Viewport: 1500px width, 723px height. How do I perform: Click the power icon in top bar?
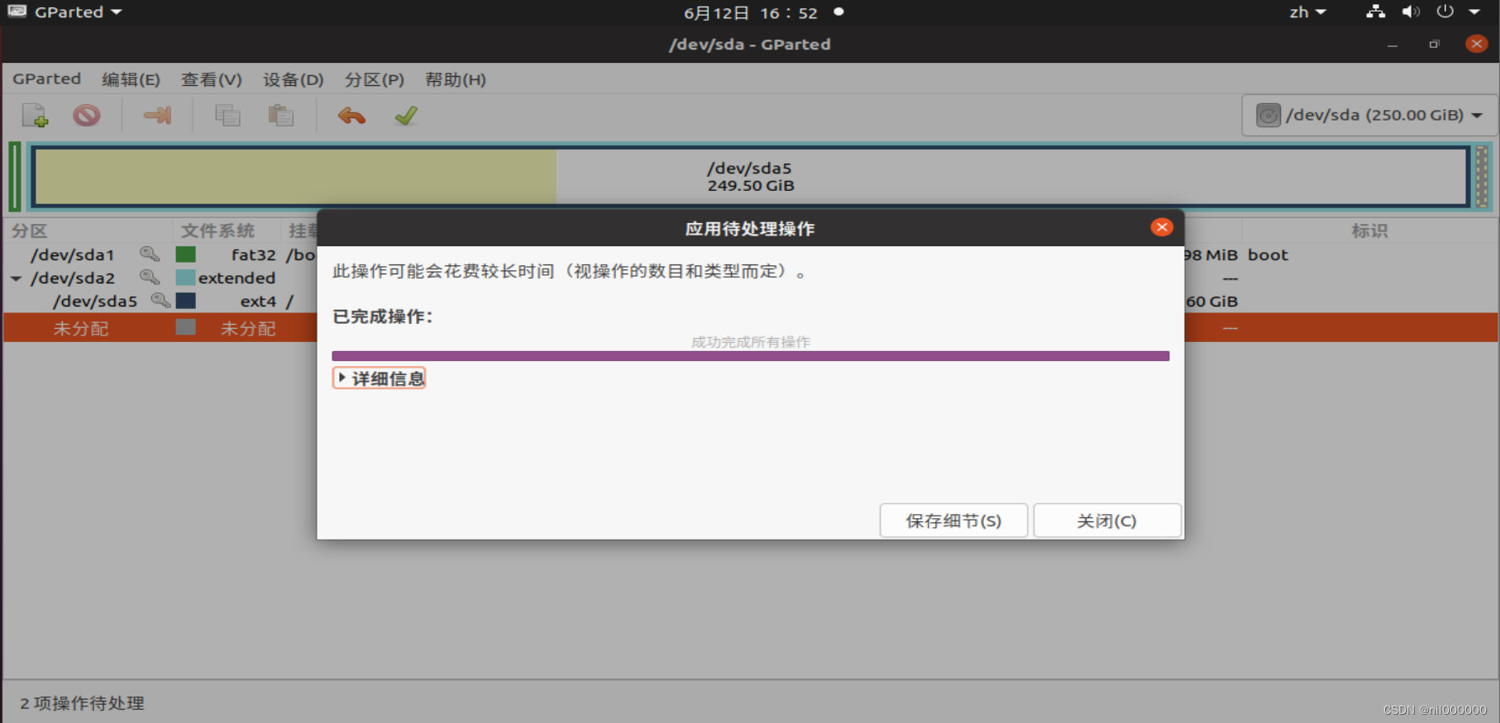(x=1445, y=12)
